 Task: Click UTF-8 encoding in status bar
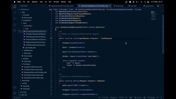tap(121, 98)
